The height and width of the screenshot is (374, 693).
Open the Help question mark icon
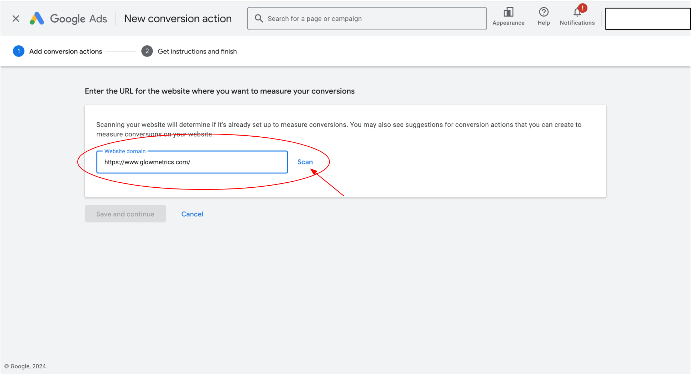pyautogui.click(x=543, y=13)
